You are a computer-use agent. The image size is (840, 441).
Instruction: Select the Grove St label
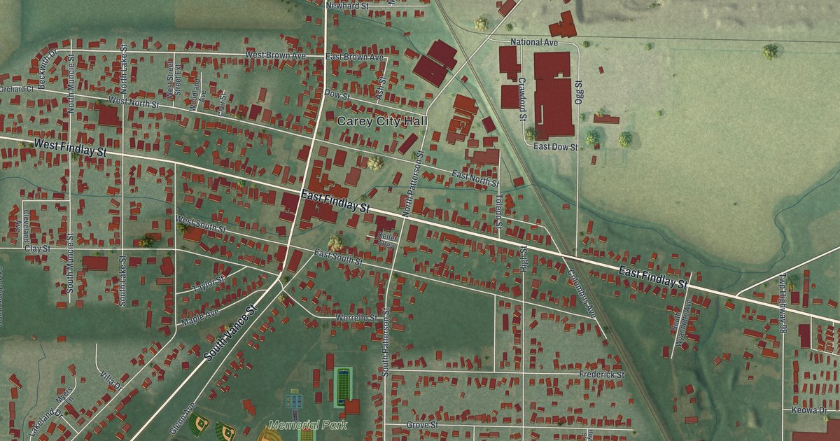pos(422,425)
